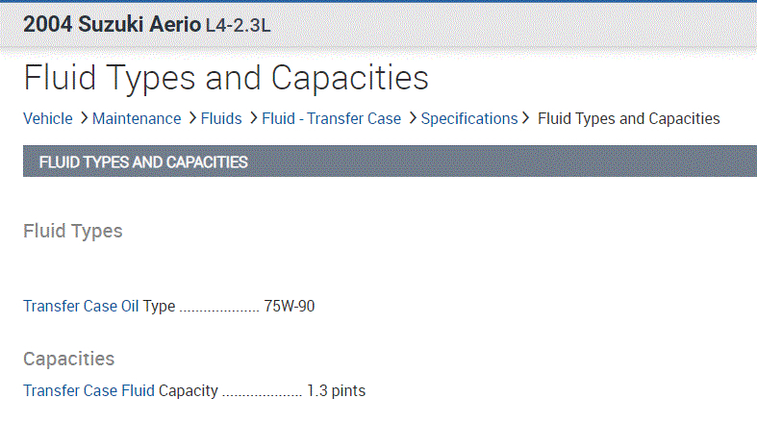Select the Specifications breadcrumb link
The width and height of the screenshot is (757, 448).
point(469,119)
